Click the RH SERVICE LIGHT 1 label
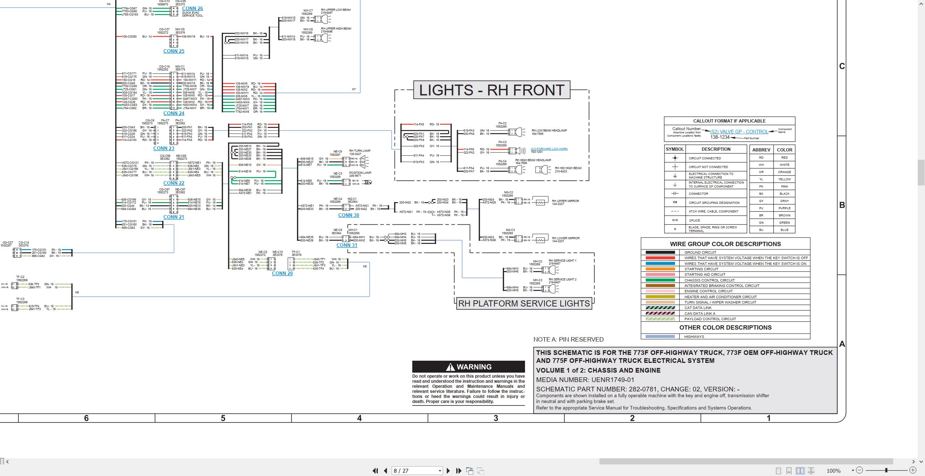The width and height of the screenshot is (925, 476). pos(563,261)
